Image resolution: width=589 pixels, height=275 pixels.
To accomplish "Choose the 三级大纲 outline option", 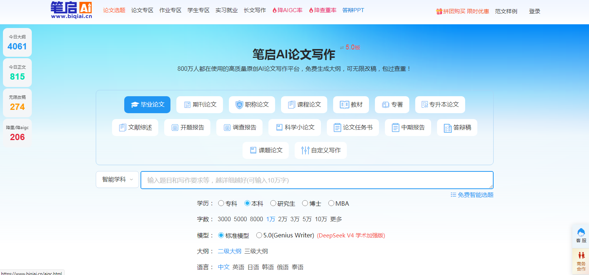I will click(256, 251).
